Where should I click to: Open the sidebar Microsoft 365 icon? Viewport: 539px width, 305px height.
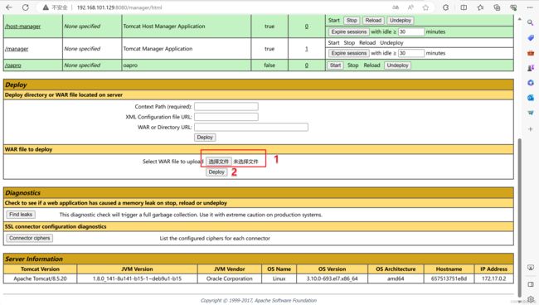(x=531, y=83)
